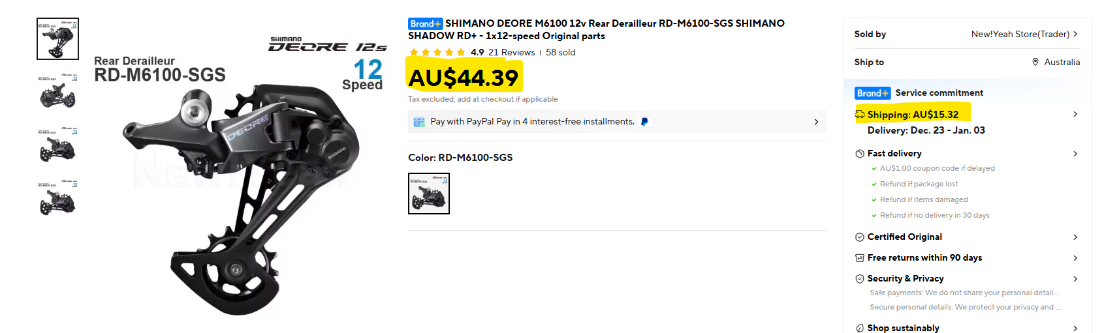Open the 21 Reviews link
Screen dimensions: 1119x333
(511, 52)
